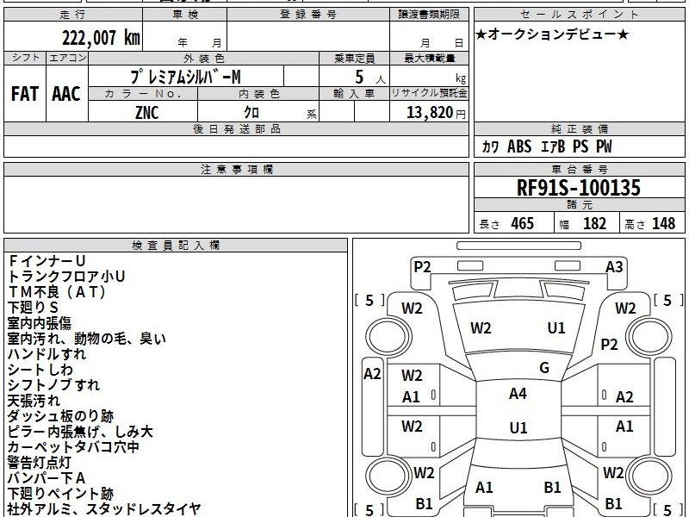
Task: Click inspector note 室内内張傷
Action: (40, 322)
